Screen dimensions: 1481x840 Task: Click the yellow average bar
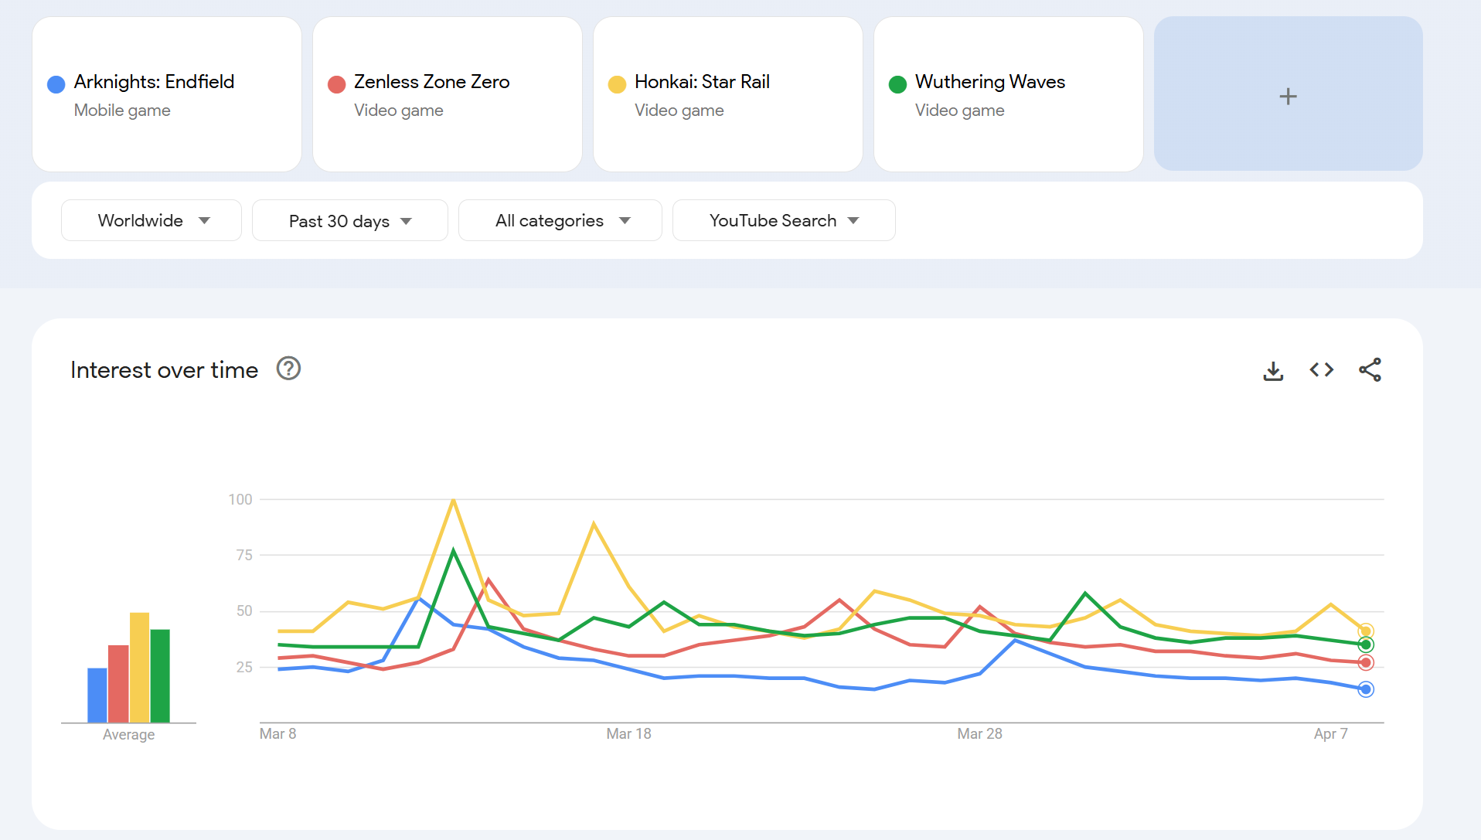(x=139, y=667)
